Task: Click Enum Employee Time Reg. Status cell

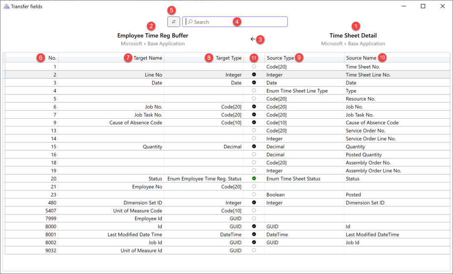Action: coord(204,179)
